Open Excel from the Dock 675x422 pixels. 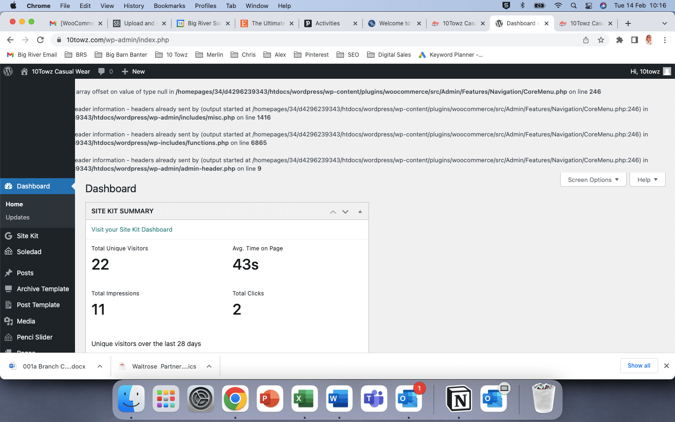click(x=305, y=399)
